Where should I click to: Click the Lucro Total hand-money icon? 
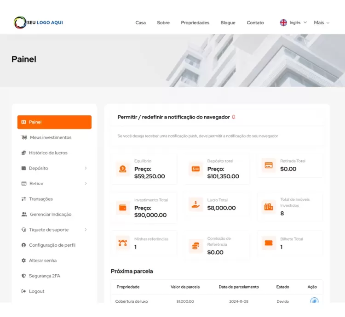pos(196,204)
